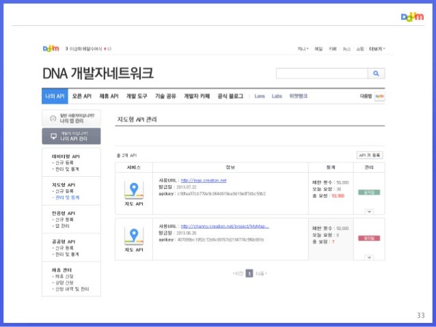Image resolution: width=436 pixels, height=327 pixels.
Task: Click the 지도형 API 관리 page heading
Action: (x=137, y=119)
